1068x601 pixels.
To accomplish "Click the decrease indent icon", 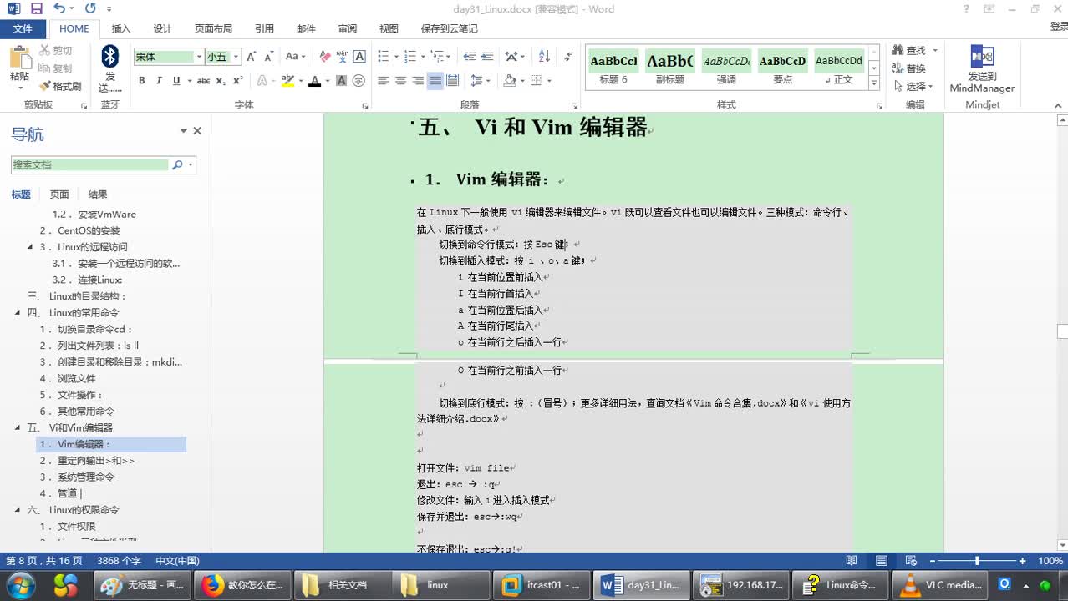I will tap(470, 57).
